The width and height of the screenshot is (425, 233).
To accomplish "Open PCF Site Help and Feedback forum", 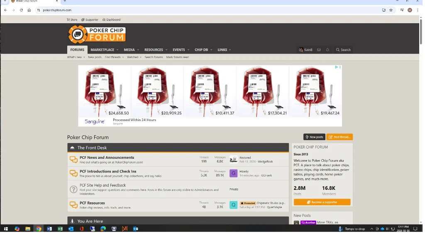I will (x=103, y=185).
